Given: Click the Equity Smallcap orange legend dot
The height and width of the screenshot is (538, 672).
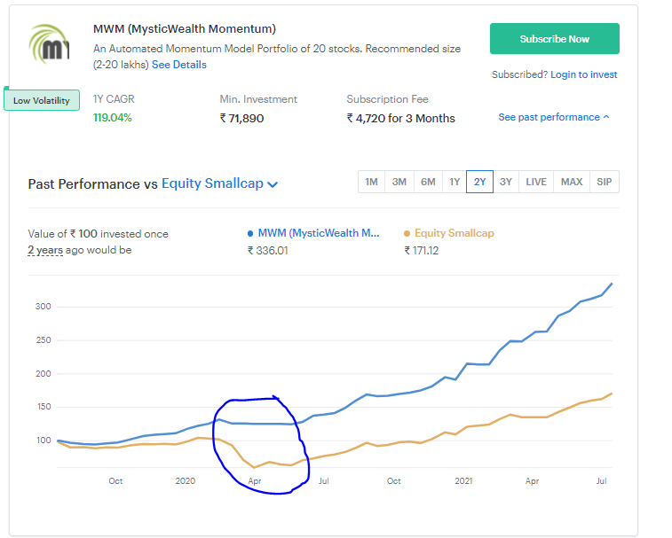Looking at the screenshot, I should coord(407,233).
